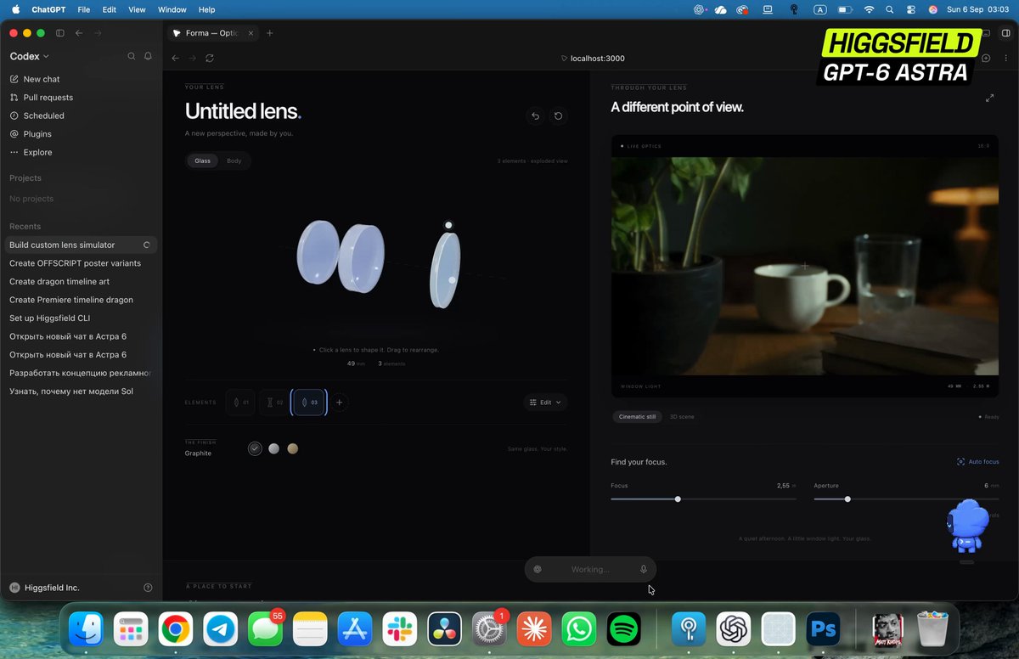Switch to the Body view
The image size is (1019, 659).
[x=234, y=161]
